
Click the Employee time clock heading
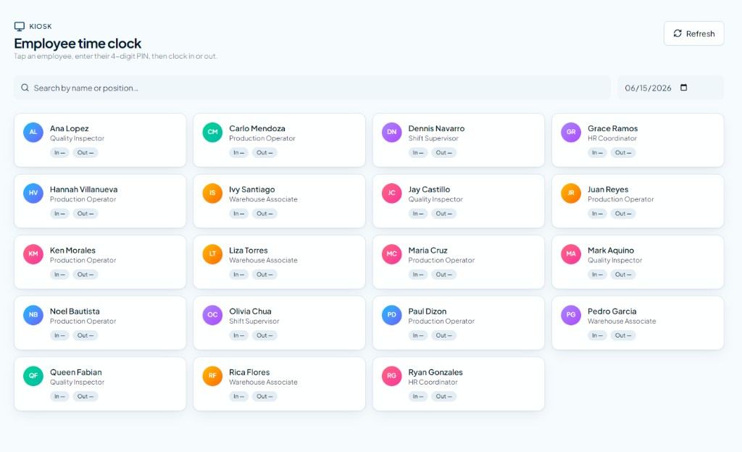[78, 43]
